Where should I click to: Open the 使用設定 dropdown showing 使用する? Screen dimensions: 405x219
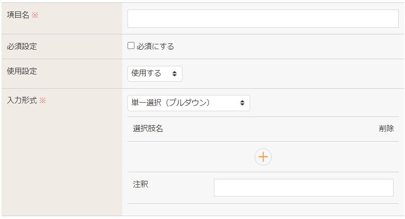tap(155, 74)
